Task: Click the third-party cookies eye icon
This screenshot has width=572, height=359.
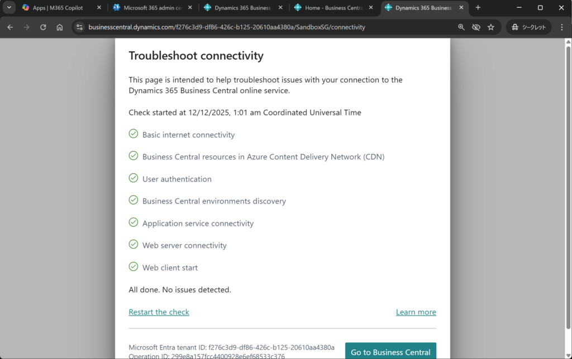Action: (x=476, y=27)
